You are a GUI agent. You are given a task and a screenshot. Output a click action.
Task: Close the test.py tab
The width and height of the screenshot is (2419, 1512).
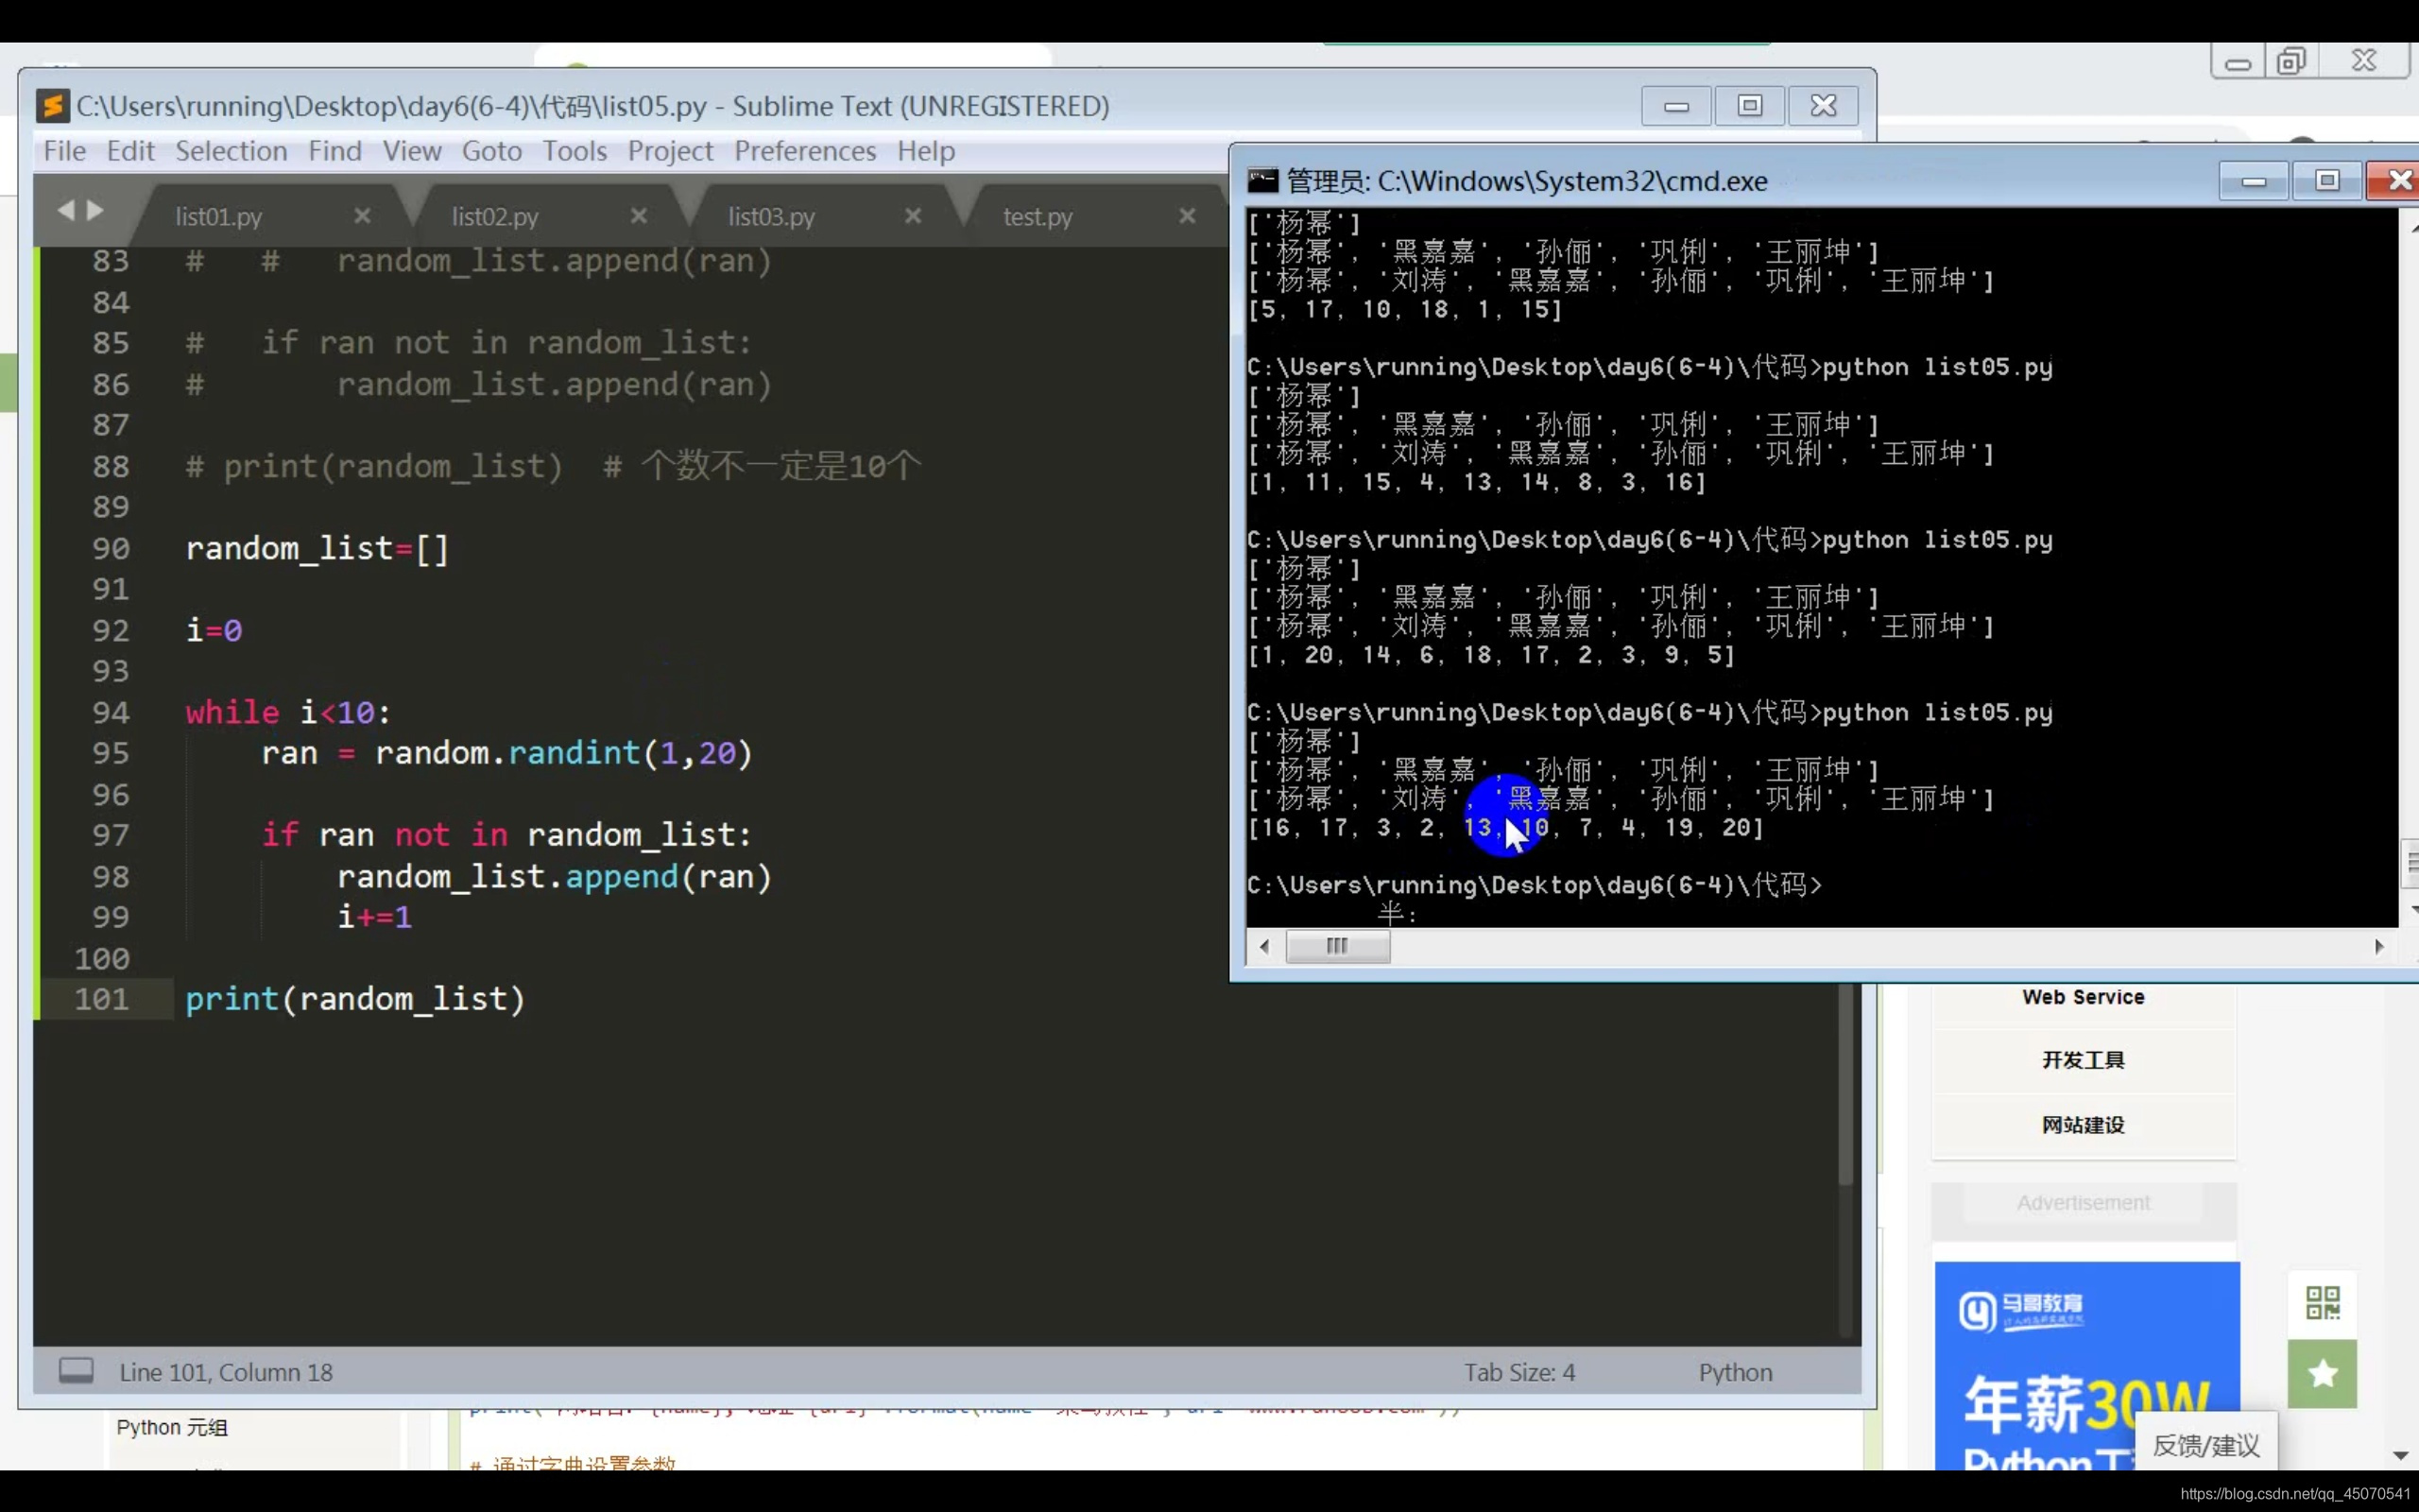point(1187,215)
